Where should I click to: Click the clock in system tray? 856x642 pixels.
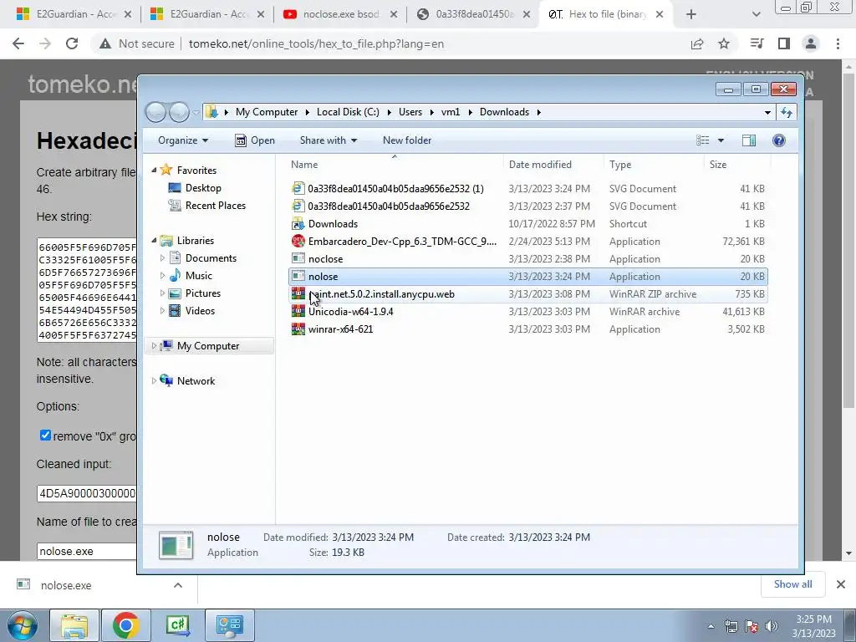point(813,626)
